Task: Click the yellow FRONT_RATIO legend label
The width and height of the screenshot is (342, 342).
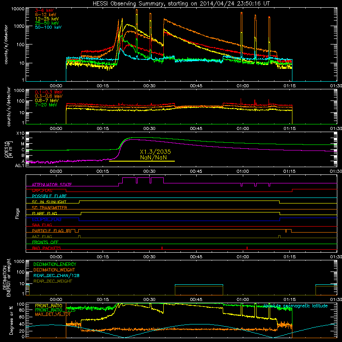Action: pos(49,306)
